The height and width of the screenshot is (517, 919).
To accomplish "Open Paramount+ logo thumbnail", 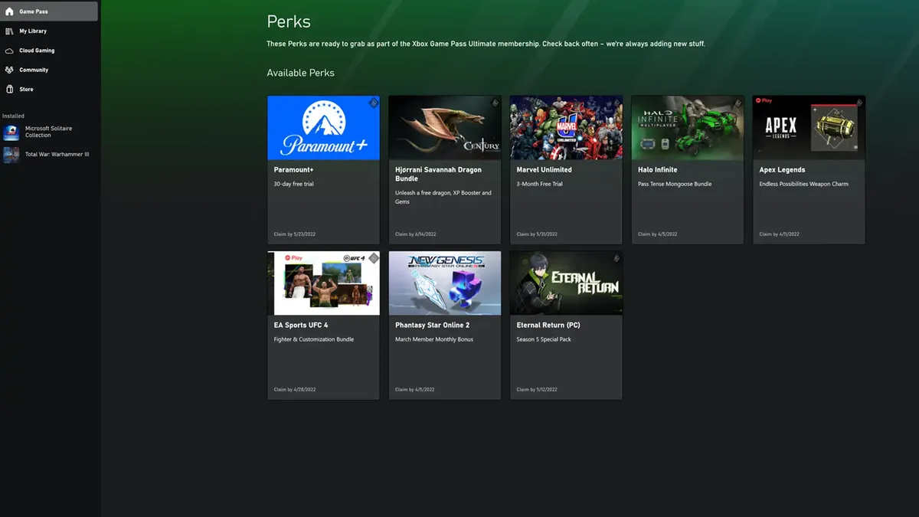I will (323, 128).
